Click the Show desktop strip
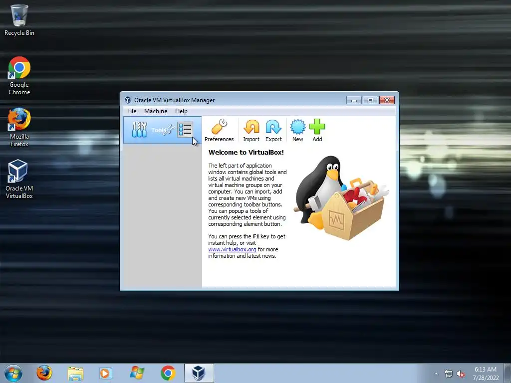The image size is (511, 383). [508, 374]
